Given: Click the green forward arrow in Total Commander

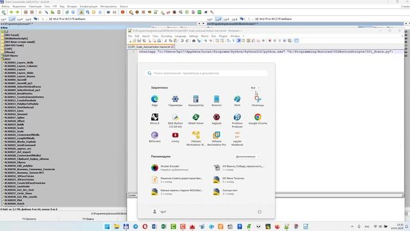Looking at the screenshot, I should pyautogui.click(x=17, y=12).
